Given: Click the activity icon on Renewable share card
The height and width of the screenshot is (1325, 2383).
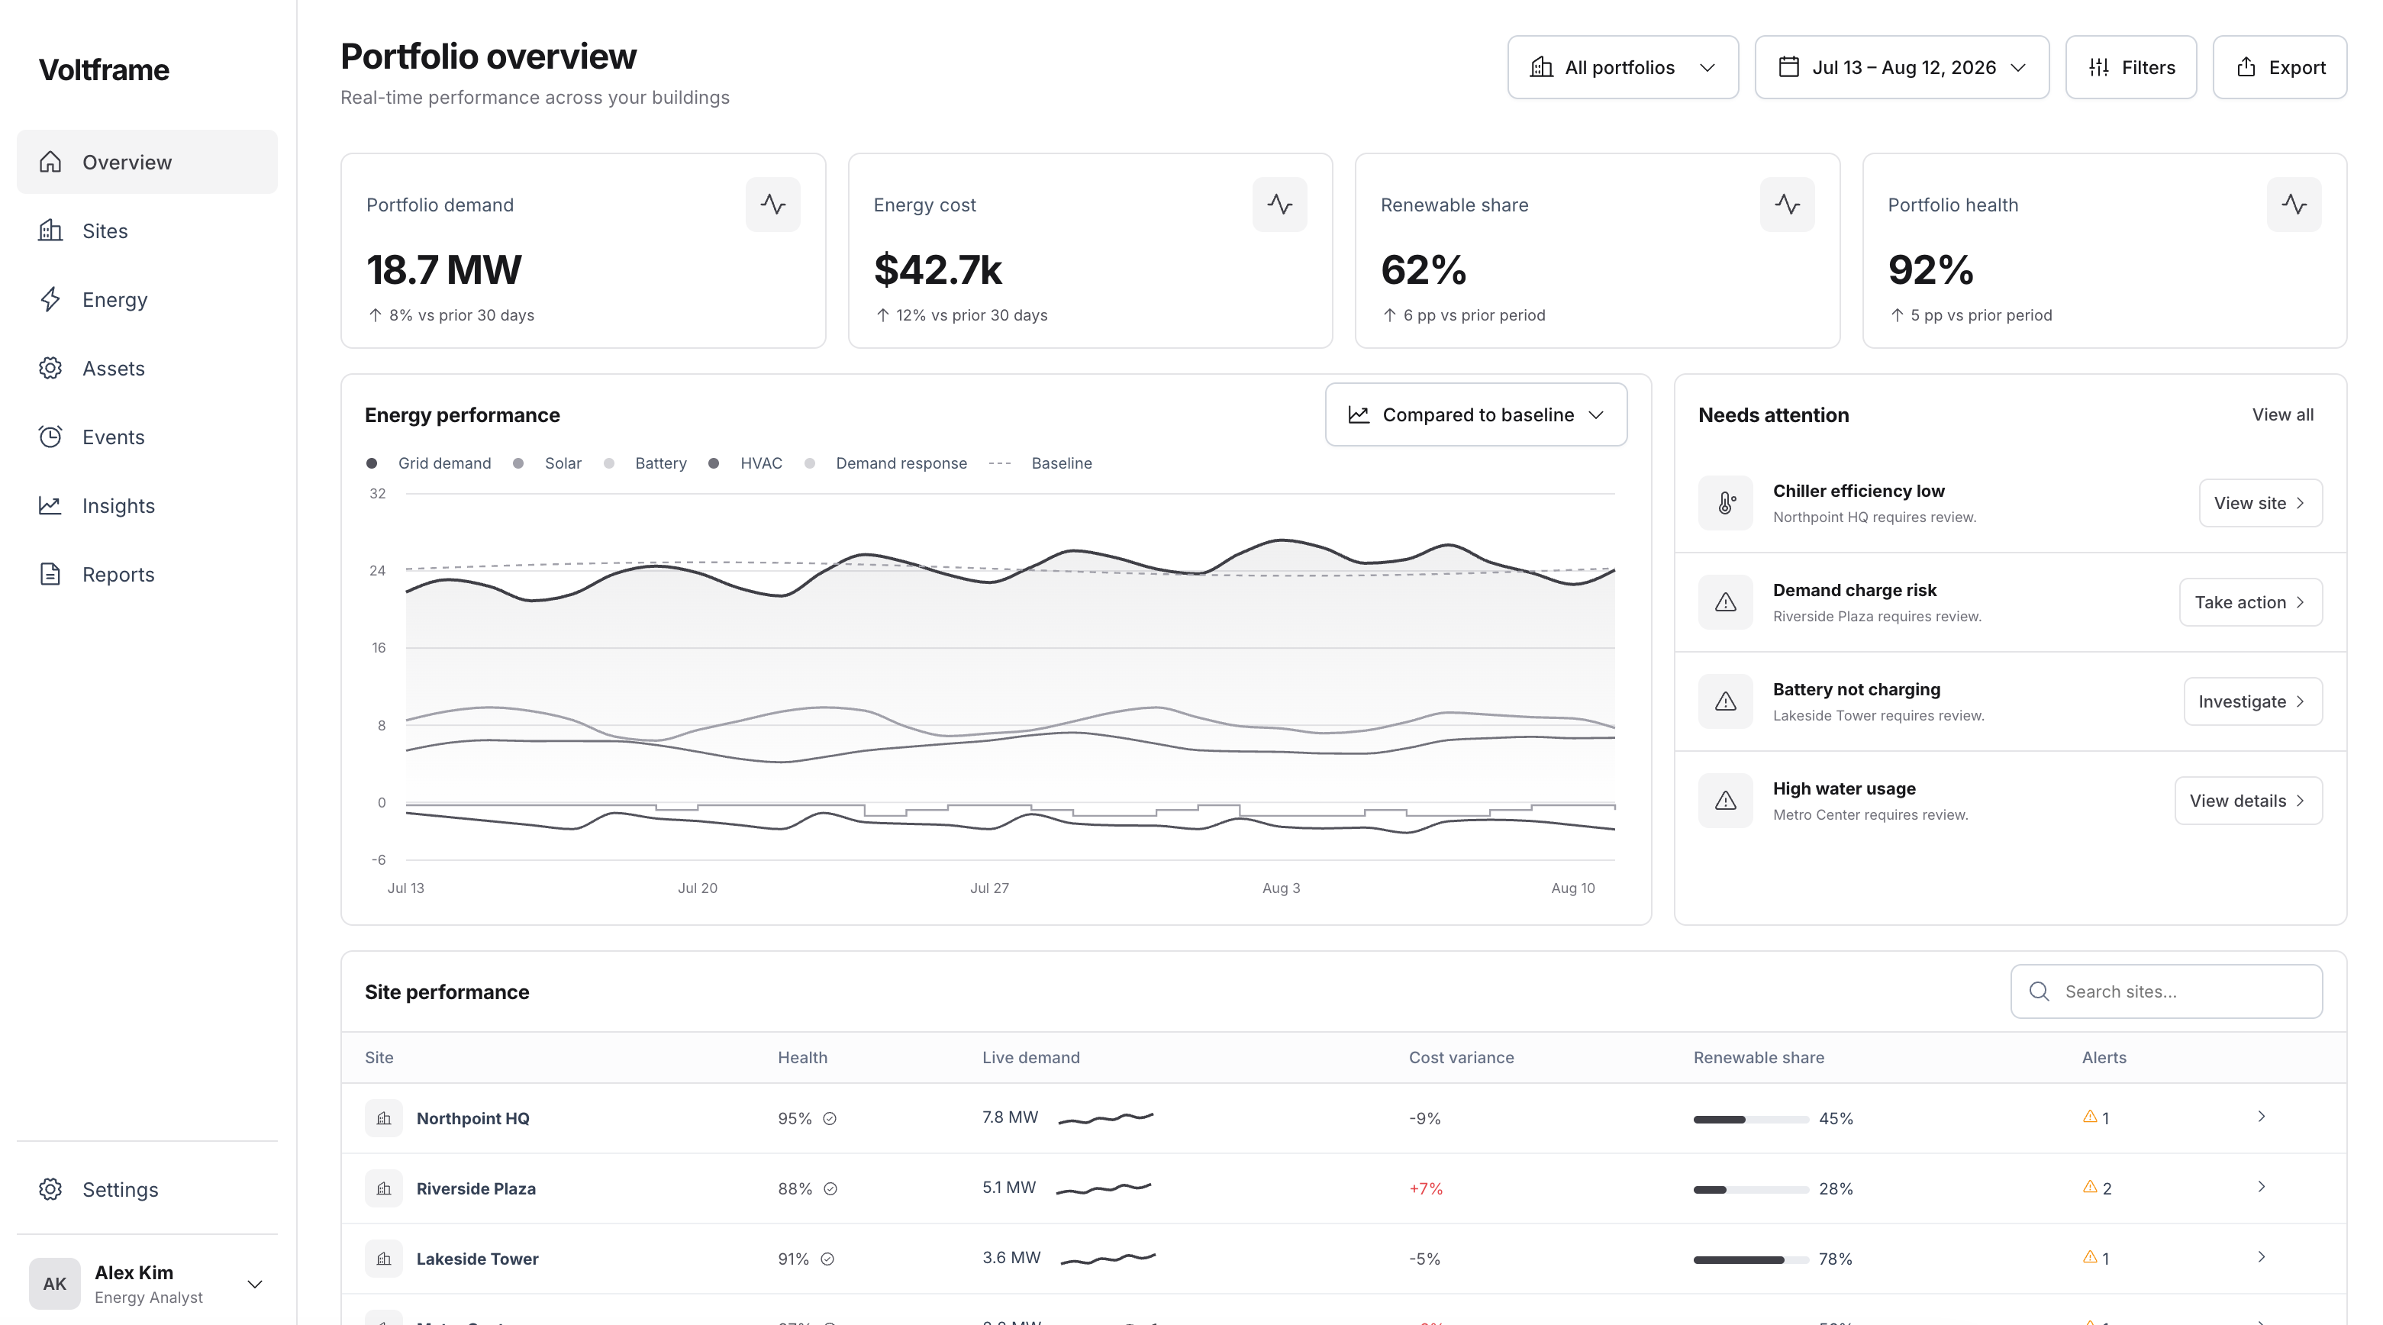Looking at the screenshot, I should click(1788, 205).
